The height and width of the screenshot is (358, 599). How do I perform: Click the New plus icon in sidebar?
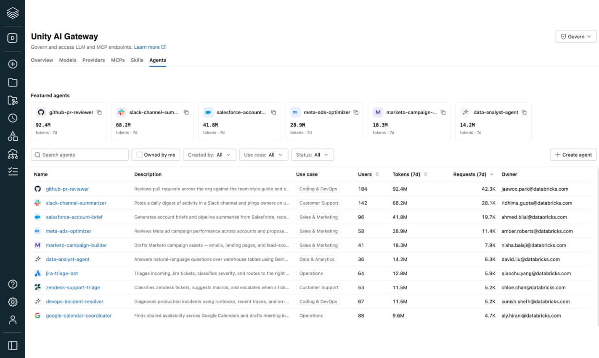pos(13,64)
